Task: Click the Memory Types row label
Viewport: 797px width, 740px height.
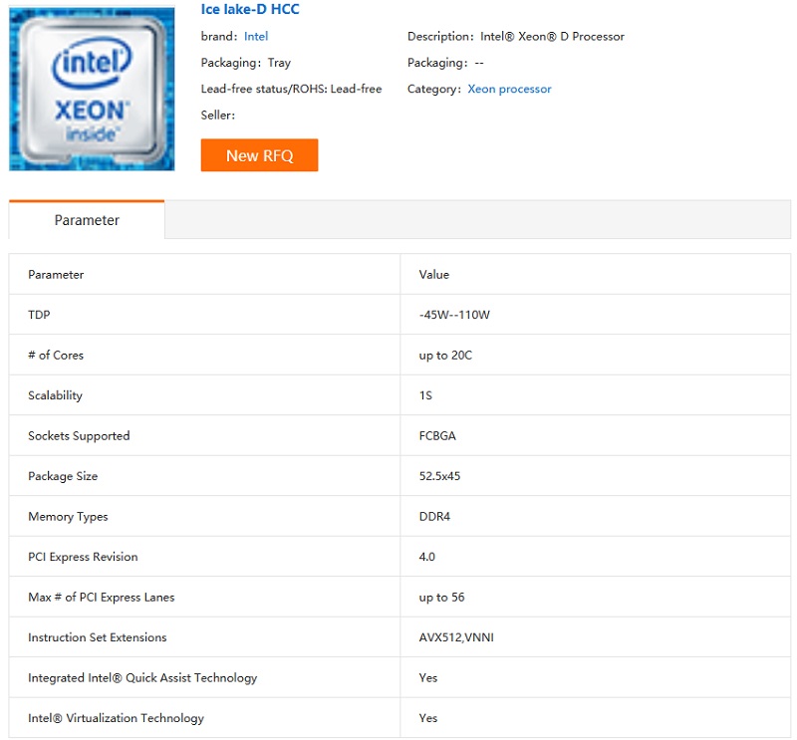Action: [x=68, y=516]
